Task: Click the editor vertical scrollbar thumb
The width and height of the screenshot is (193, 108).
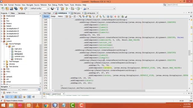Action: 189,53
